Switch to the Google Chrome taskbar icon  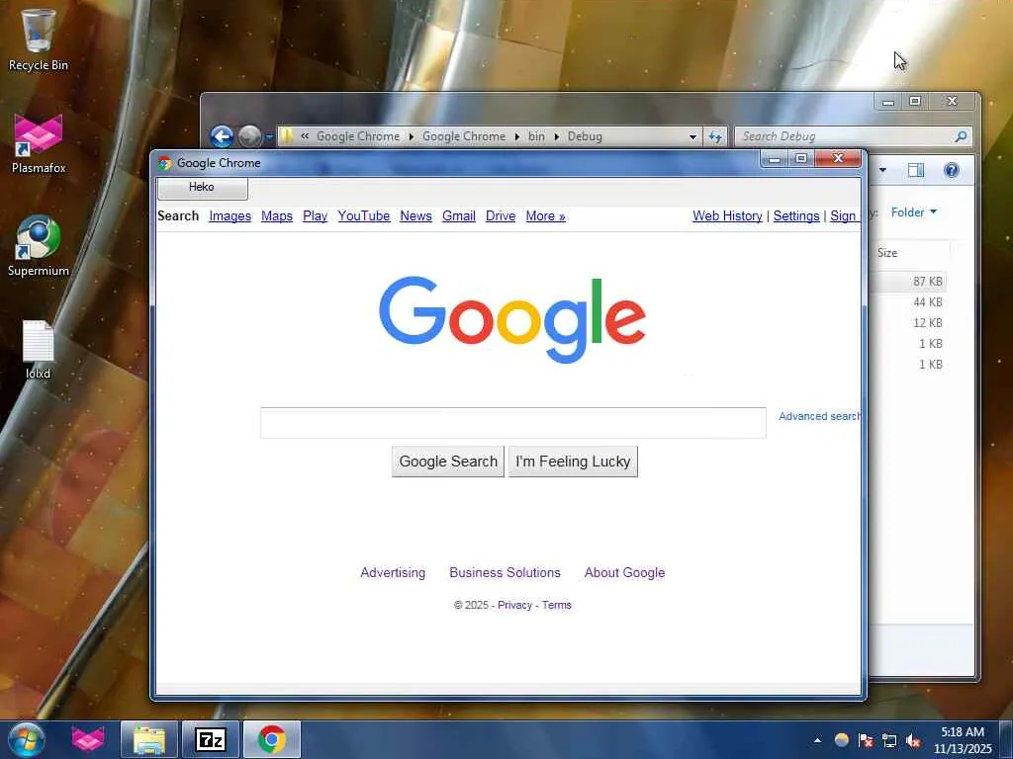272,739
